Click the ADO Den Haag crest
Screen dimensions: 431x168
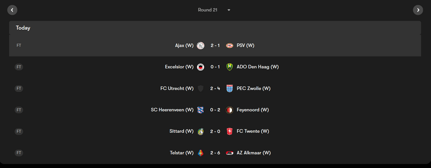coord(229,67)
